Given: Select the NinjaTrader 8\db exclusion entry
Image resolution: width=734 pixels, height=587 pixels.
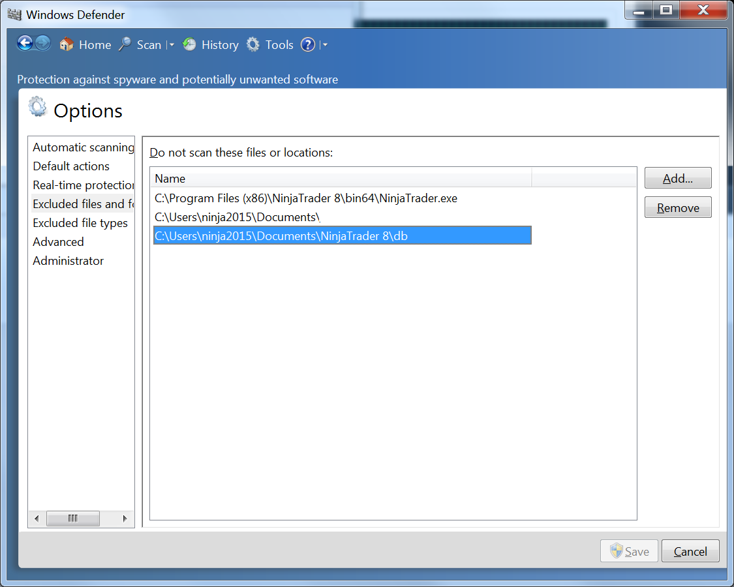Looking at the screenshot, I should coord(342,235).
